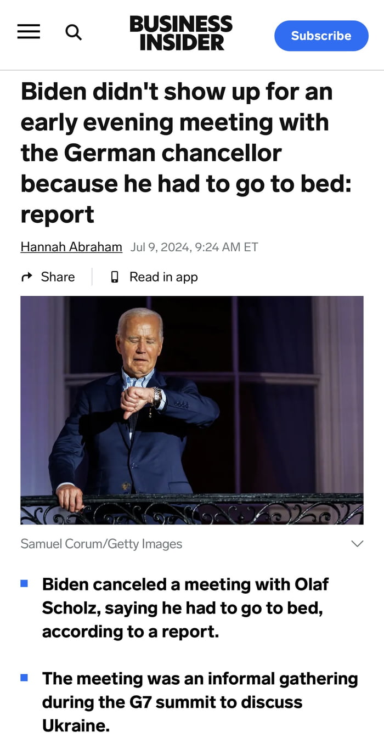Open Hannah Abraham author page

coord(71,247)
